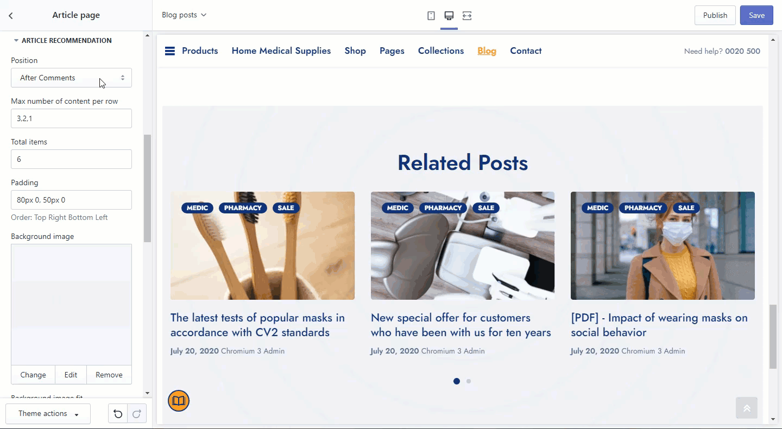Click MEDIC tag on the toothbrushes post
Screen dimensions: 782x429
click(197, 208)
